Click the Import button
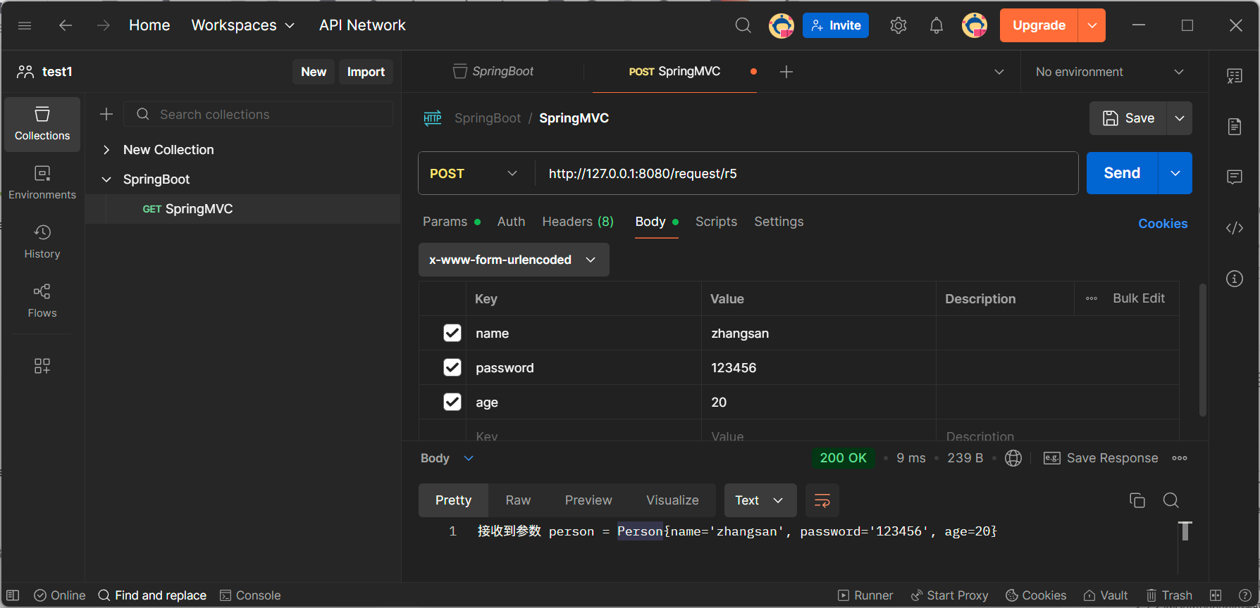The width and height of the screenshot is (1260, 608). (x=366, y=72)
